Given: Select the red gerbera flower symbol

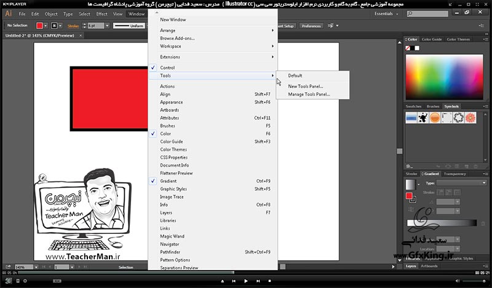Looking at the screenshot, I should point(470,118).
